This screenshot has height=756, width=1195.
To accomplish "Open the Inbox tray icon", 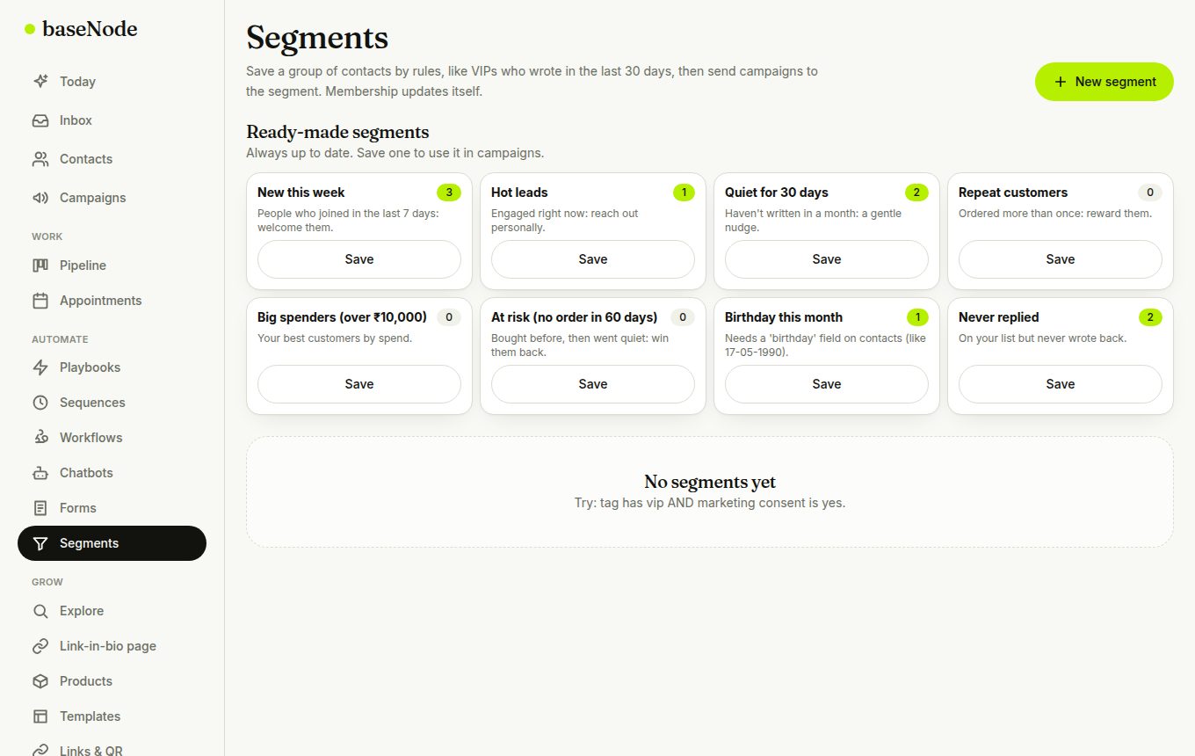I will pyautogui.click(x=40, y=120).
